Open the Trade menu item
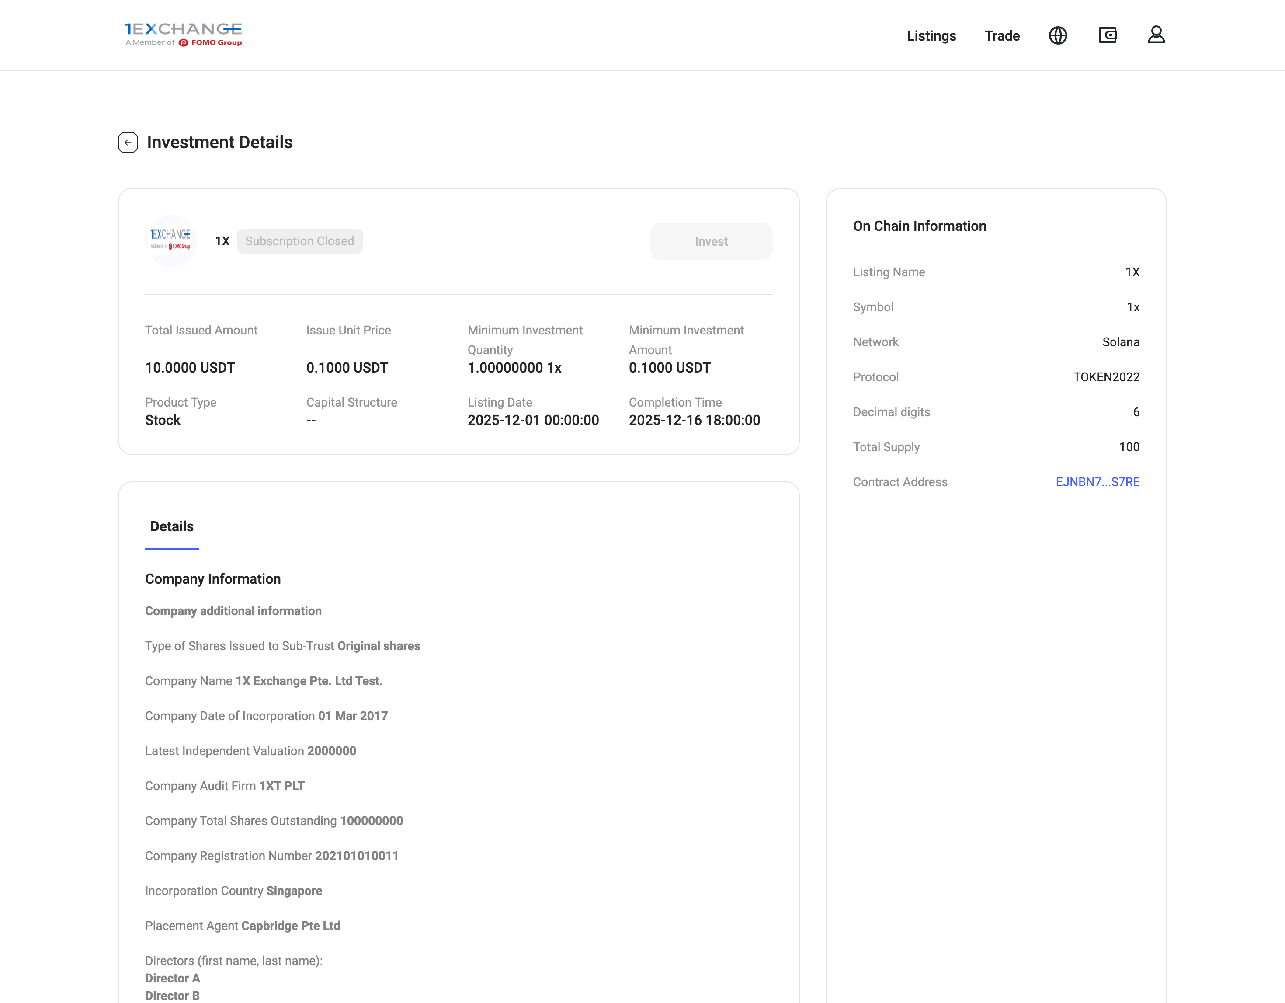The image size is (1285, 1003). (1001, 36)
